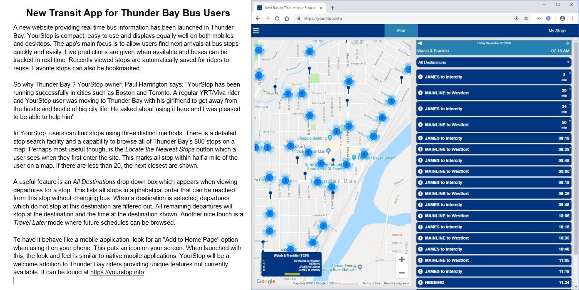This screenshot has width=579, height=290.
Task: Open Chrome's three-dot menu
Action: (572, 18)
